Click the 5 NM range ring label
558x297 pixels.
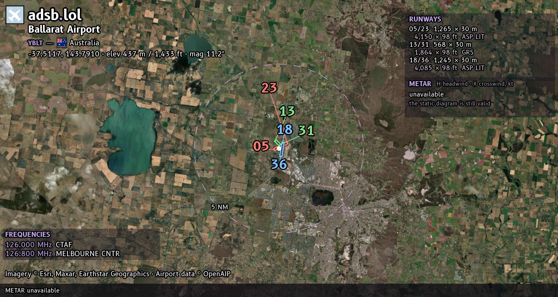point(219,207)
